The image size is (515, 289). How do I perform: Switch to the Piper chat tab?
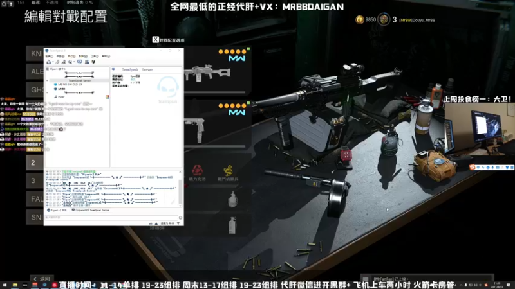click(57, 210)
